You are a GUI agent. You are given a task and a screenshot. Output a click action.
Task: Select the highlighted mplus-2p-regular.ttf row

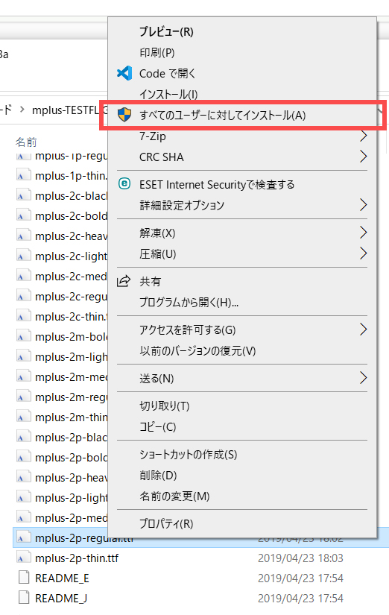[200, 537]
